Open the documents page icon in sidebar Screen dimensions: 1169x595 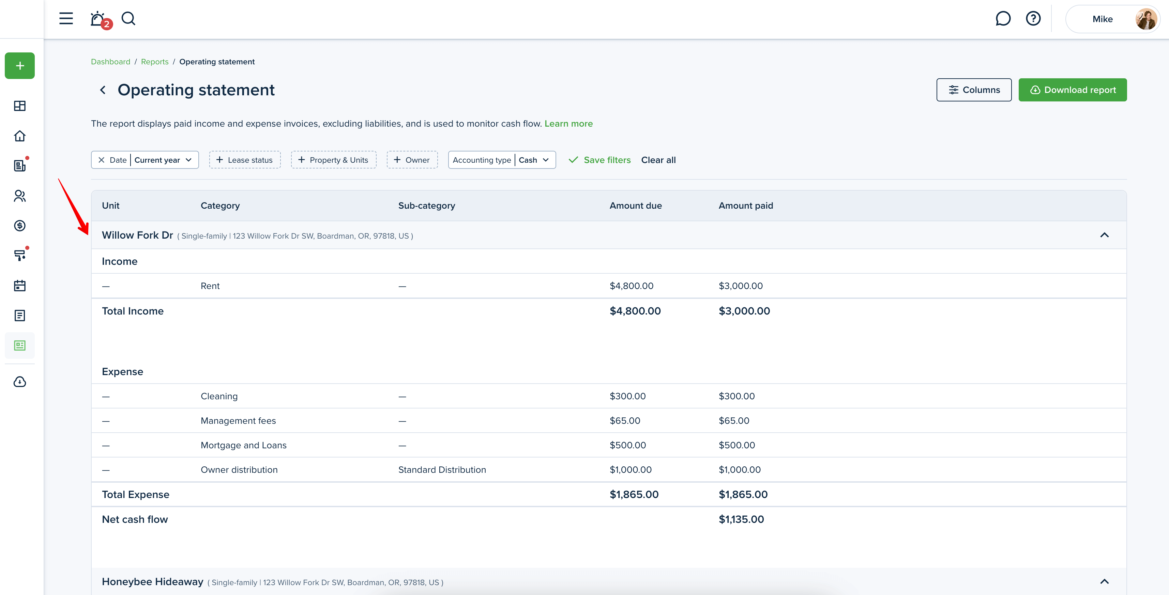pyautogui.click(x=20, y=316)
